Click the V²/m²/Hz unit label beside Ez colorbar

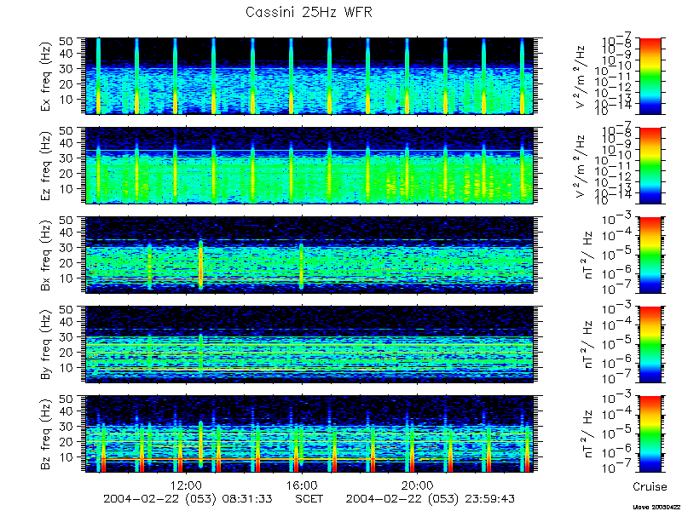point(581,165)
